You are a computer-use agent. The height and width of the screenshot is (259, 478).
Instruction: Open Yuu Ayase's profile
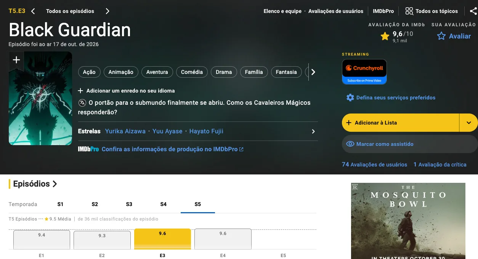[x=167, y=131]
